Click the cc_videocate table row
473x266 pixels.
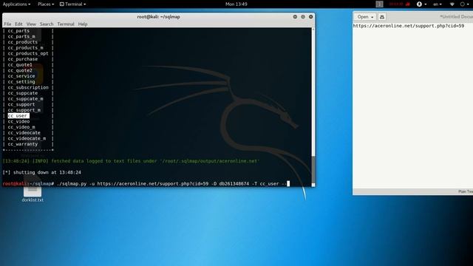tap(24, 133)
